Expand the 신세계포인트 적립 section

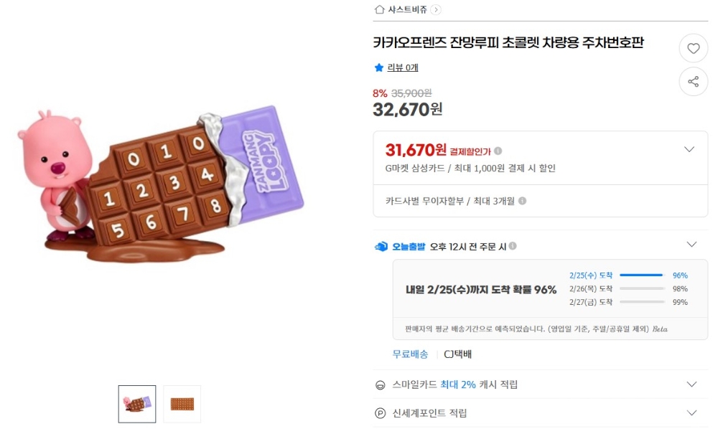pyautogui.click(x=691, y=413)
